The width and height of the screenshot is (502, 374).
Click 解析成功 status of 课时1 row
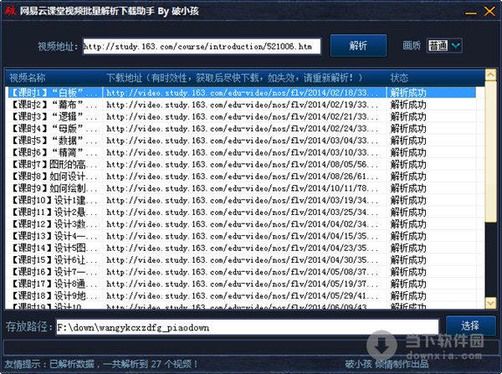point(408,93)
